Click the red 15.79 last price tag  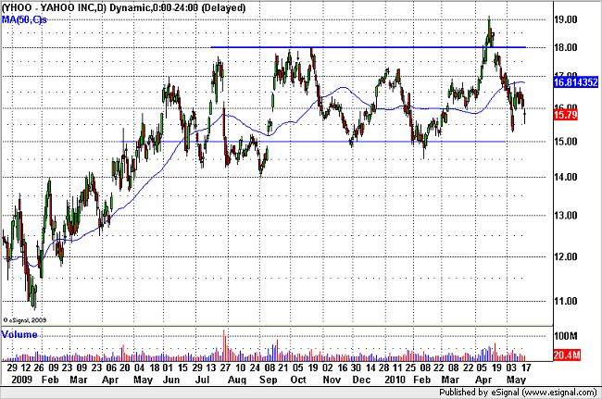click(x=566, y=114)
